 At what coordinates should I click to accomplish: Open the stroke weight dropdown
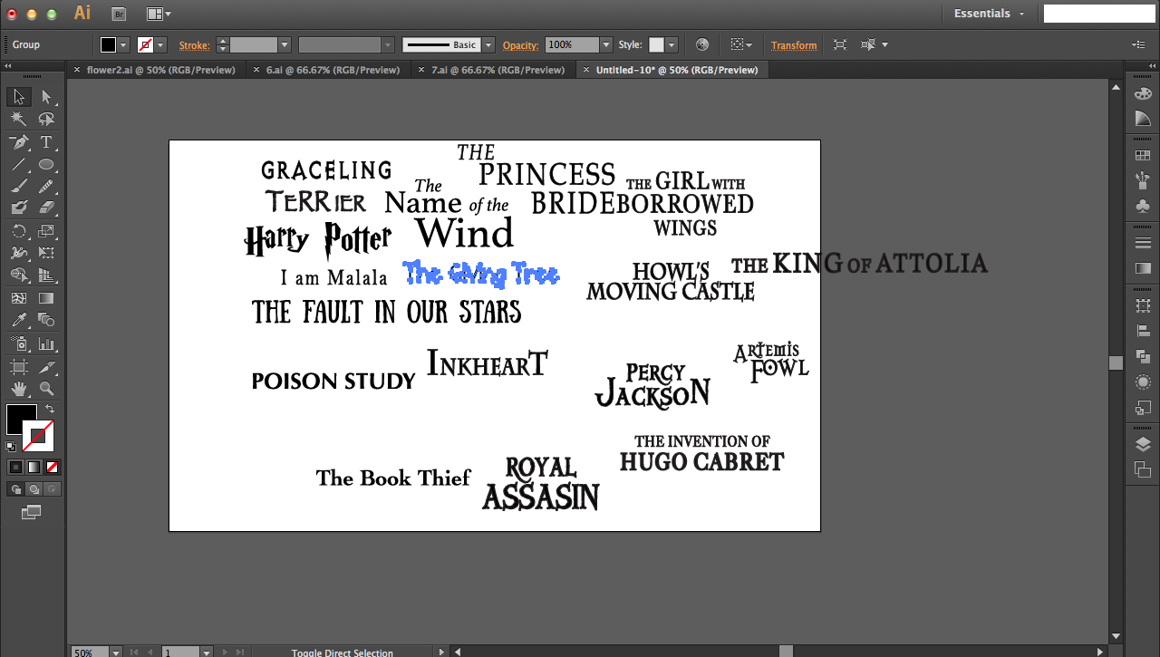(285, 44)
